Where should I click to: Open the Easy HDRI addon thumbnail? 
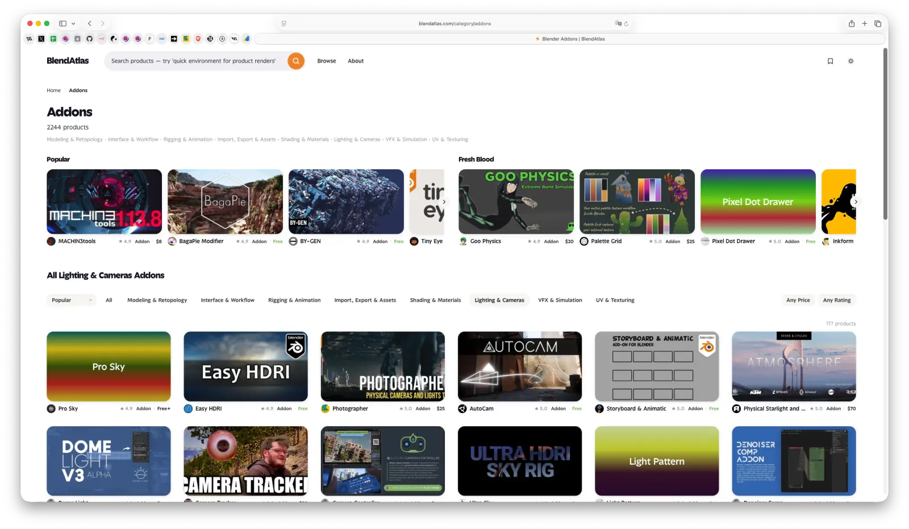(245, 366)
